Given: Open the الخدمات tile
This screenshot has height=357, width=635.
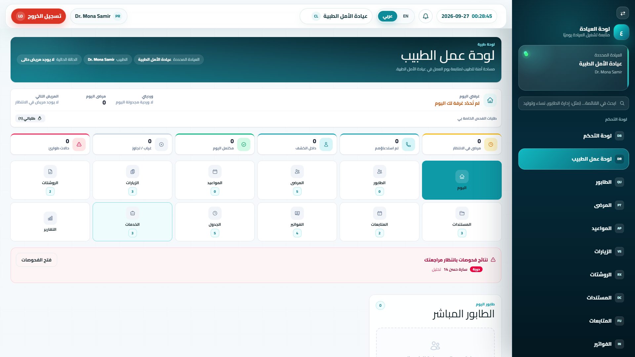Looking at the screenshot, I should [132, 222].
